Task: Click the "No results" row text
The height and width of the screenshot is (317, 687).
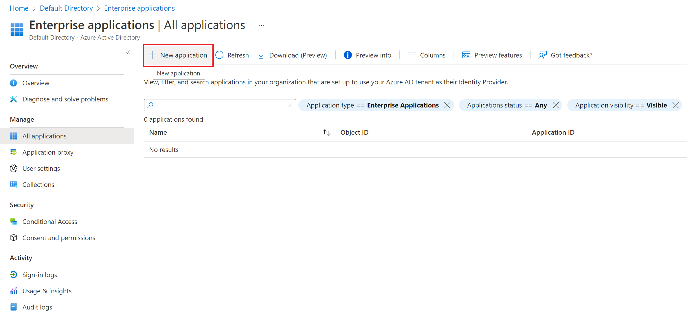Action: [x=164, y=150]
